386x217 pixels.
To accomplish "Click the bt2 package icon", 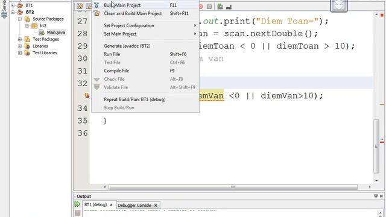I will pyautogui.click(x=34, y=25).
